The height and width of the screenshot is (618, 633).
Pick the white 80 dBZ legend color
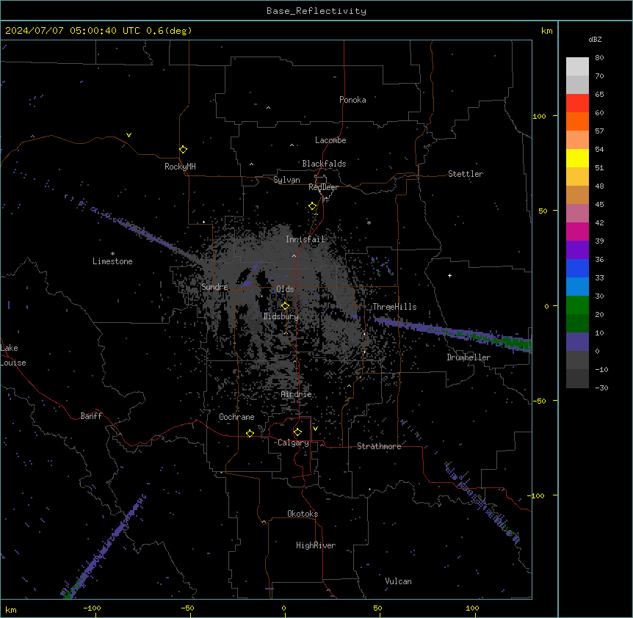tap(577, 67)
